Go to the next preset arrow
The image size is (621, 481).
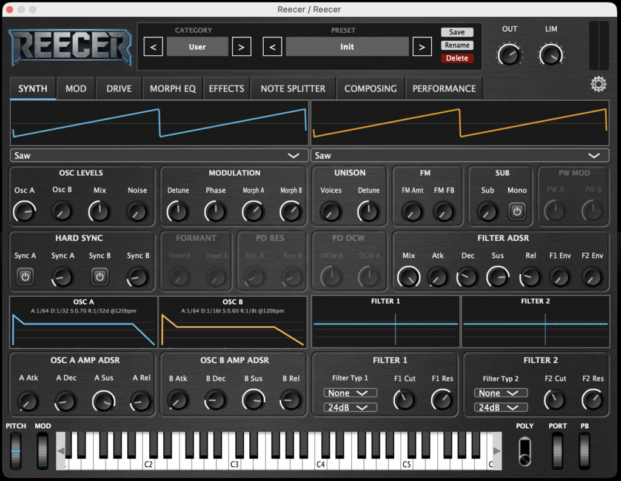click(421, 47)
